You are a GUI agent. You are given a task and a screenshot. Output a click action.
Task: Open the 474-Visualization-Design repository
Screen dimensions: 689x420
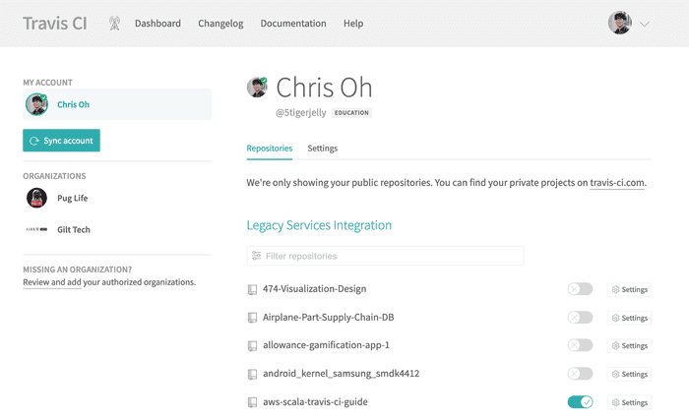coord(315,289)
